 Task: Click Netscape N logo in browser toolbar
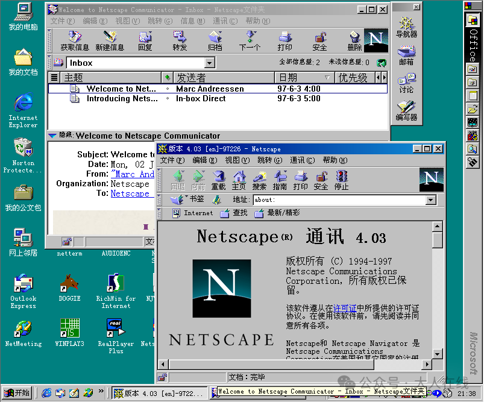[431, 180]
